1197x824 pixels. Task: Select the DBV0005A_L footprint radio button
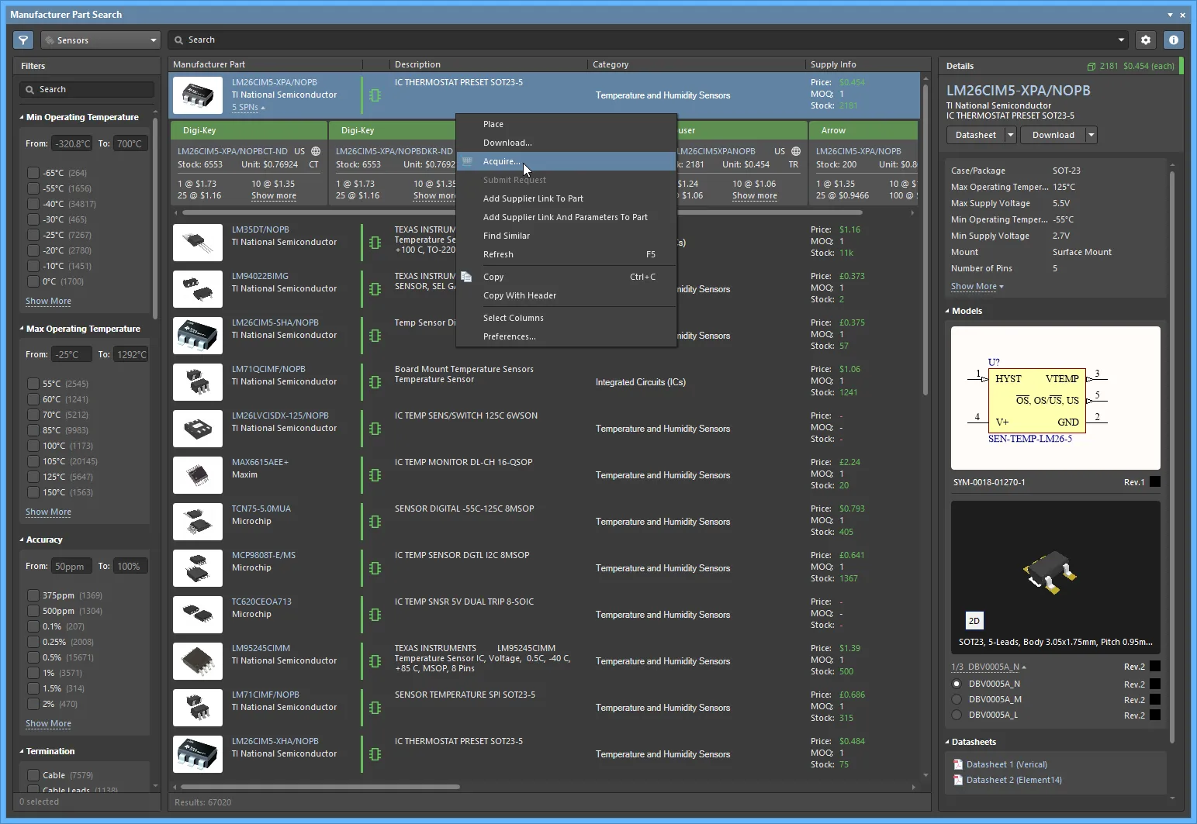point(957,715)
